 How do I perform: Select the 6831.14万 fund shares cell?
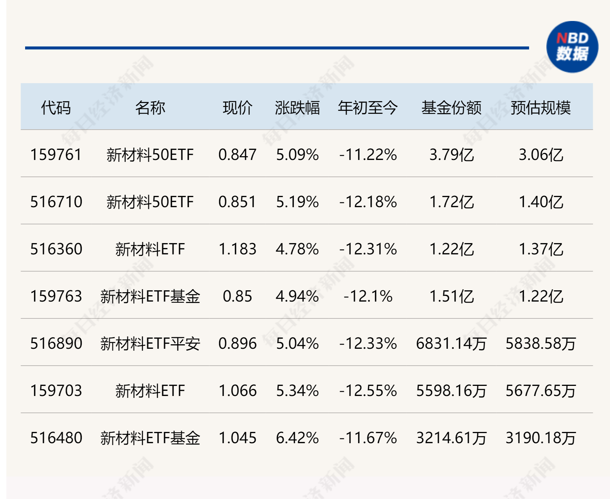452,344
